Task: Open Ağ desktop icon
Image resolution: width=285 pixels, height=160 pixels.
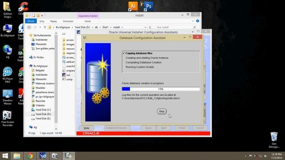Action: click(x=8, y=52)
